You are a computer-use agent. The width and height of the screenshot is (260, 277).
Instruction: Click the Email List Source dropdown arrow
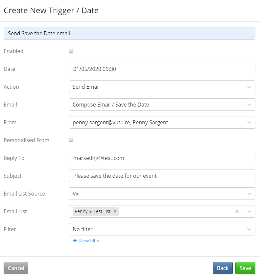pos(249,194)
